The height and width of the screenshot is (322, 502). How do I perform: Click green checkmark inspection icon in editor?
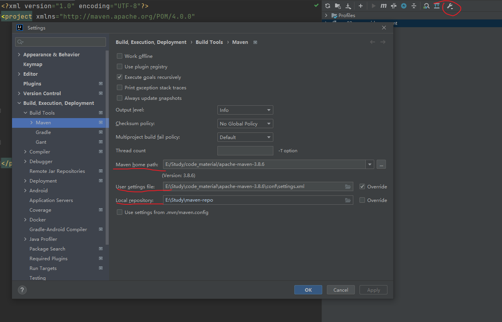[x=316, y=6]
